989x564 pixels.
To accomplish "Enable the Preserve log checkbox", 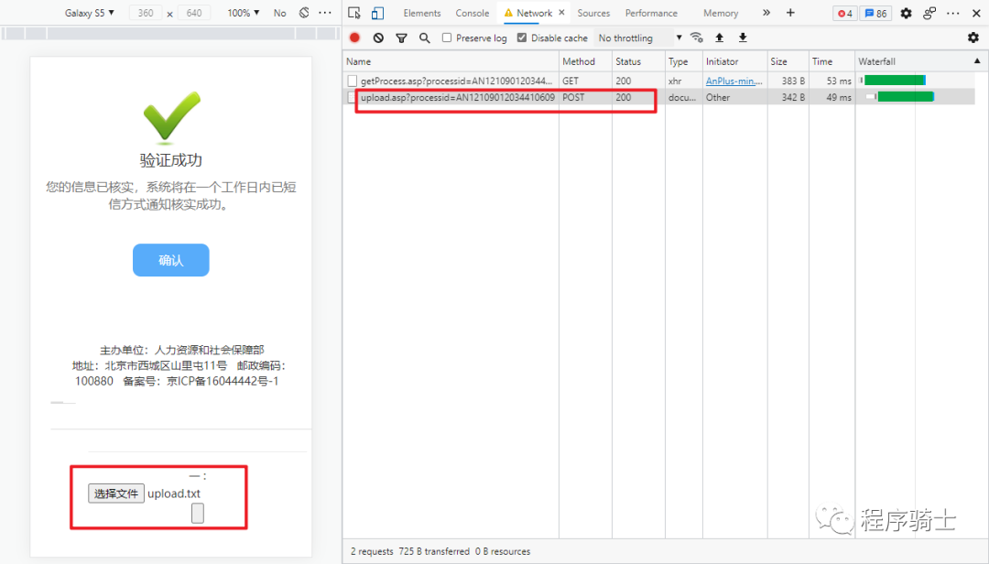I will (x=447, y=38).
